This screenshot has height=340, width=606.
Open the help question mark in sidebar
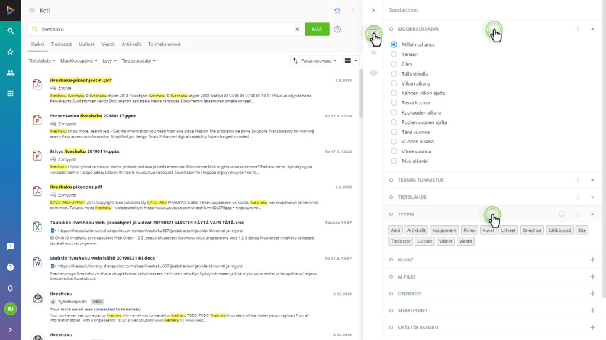[x=11, y=267]
